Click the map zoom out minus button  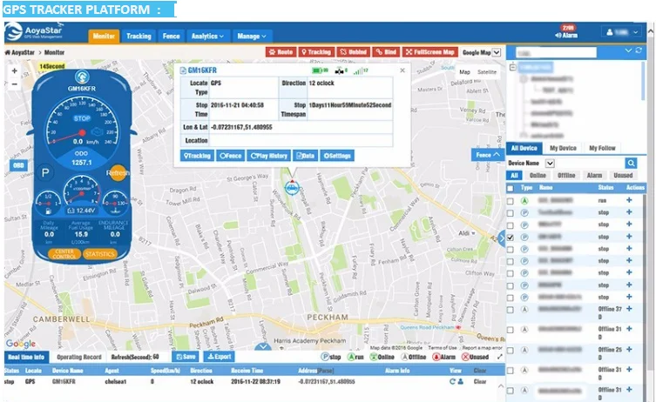pos(16,84)
